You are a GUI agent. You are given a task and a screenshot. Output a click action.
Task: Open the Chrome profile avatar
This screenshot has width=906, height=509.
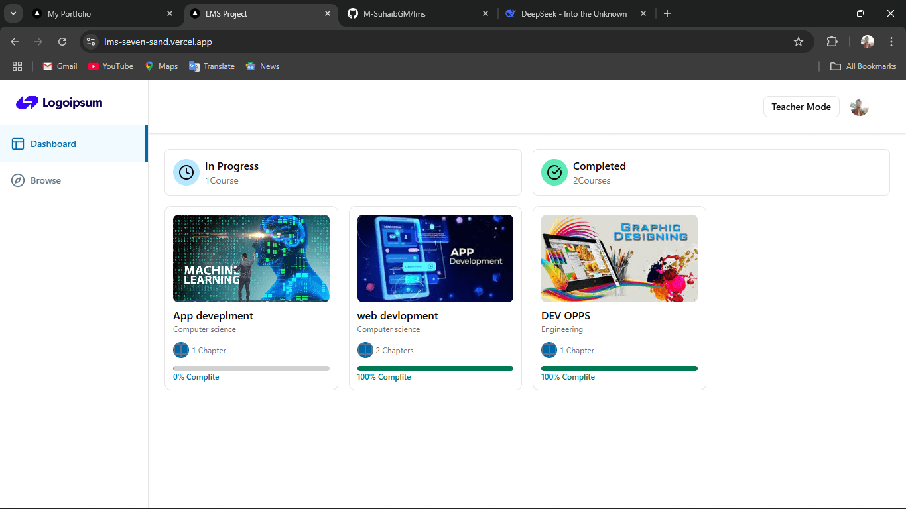click(868, 42)
